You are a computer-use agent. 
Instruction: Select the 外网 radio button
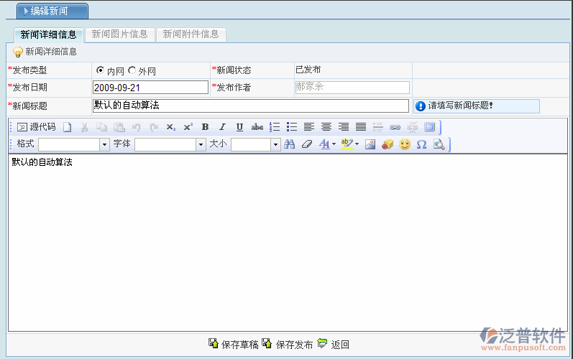132,70
